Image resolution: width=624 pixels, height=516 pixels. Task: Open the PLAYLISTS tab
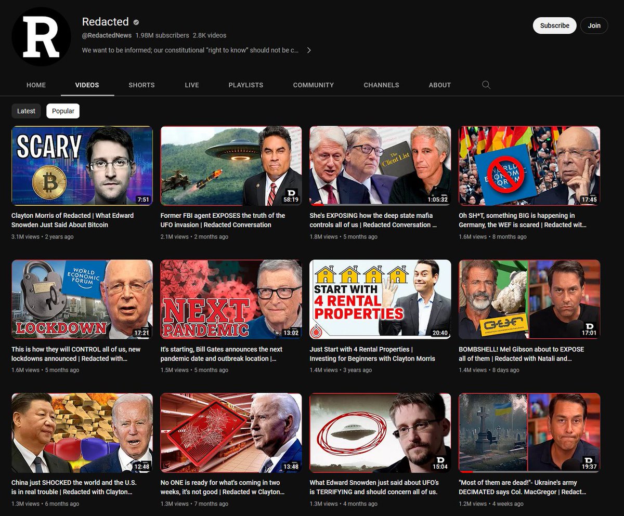pos(246,85)
